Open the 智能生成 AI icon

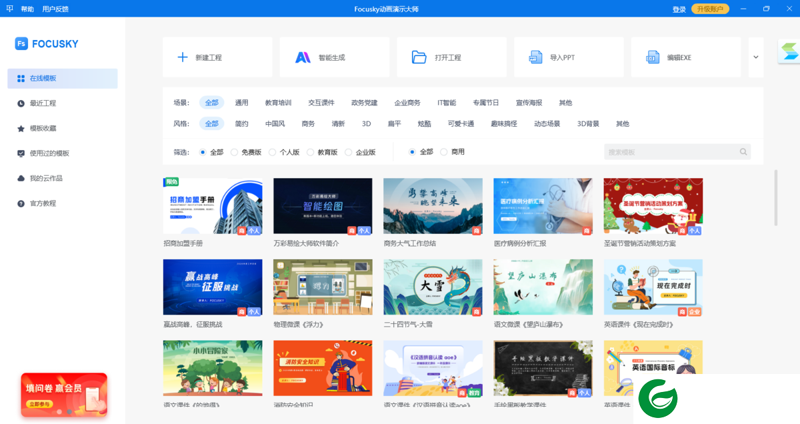coord(303,57)
